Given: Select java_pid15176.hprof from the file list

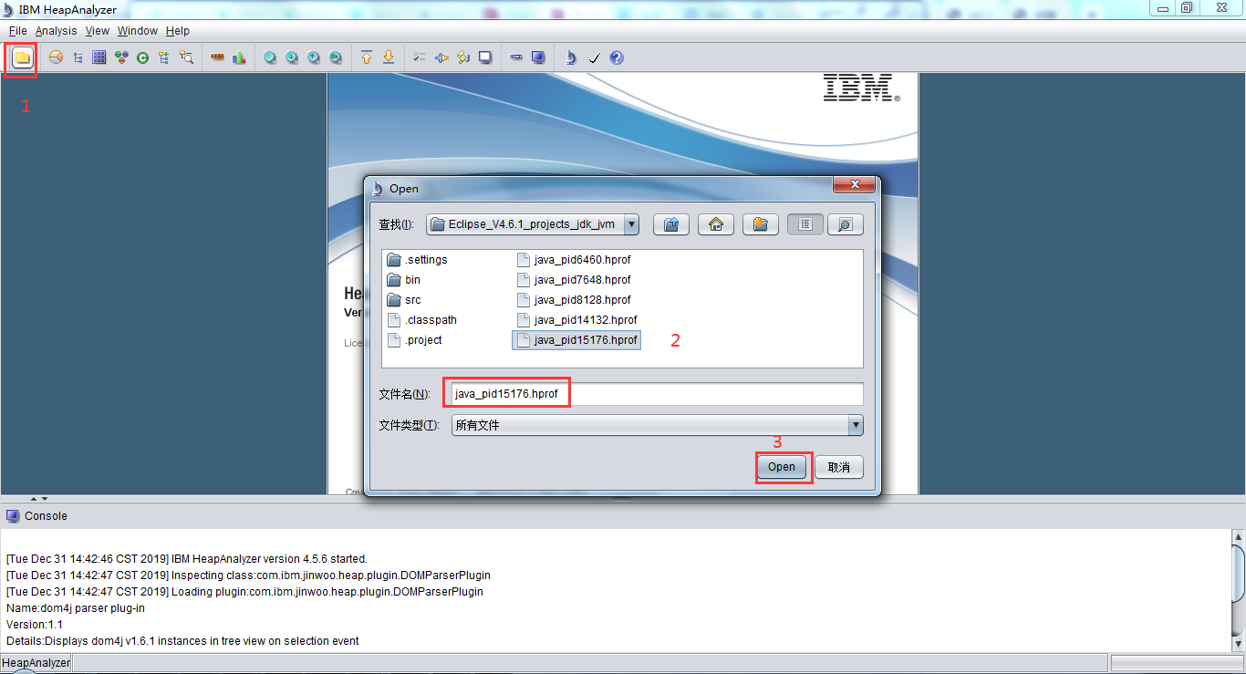Looking at the screenshot, I should coord(576,339).
